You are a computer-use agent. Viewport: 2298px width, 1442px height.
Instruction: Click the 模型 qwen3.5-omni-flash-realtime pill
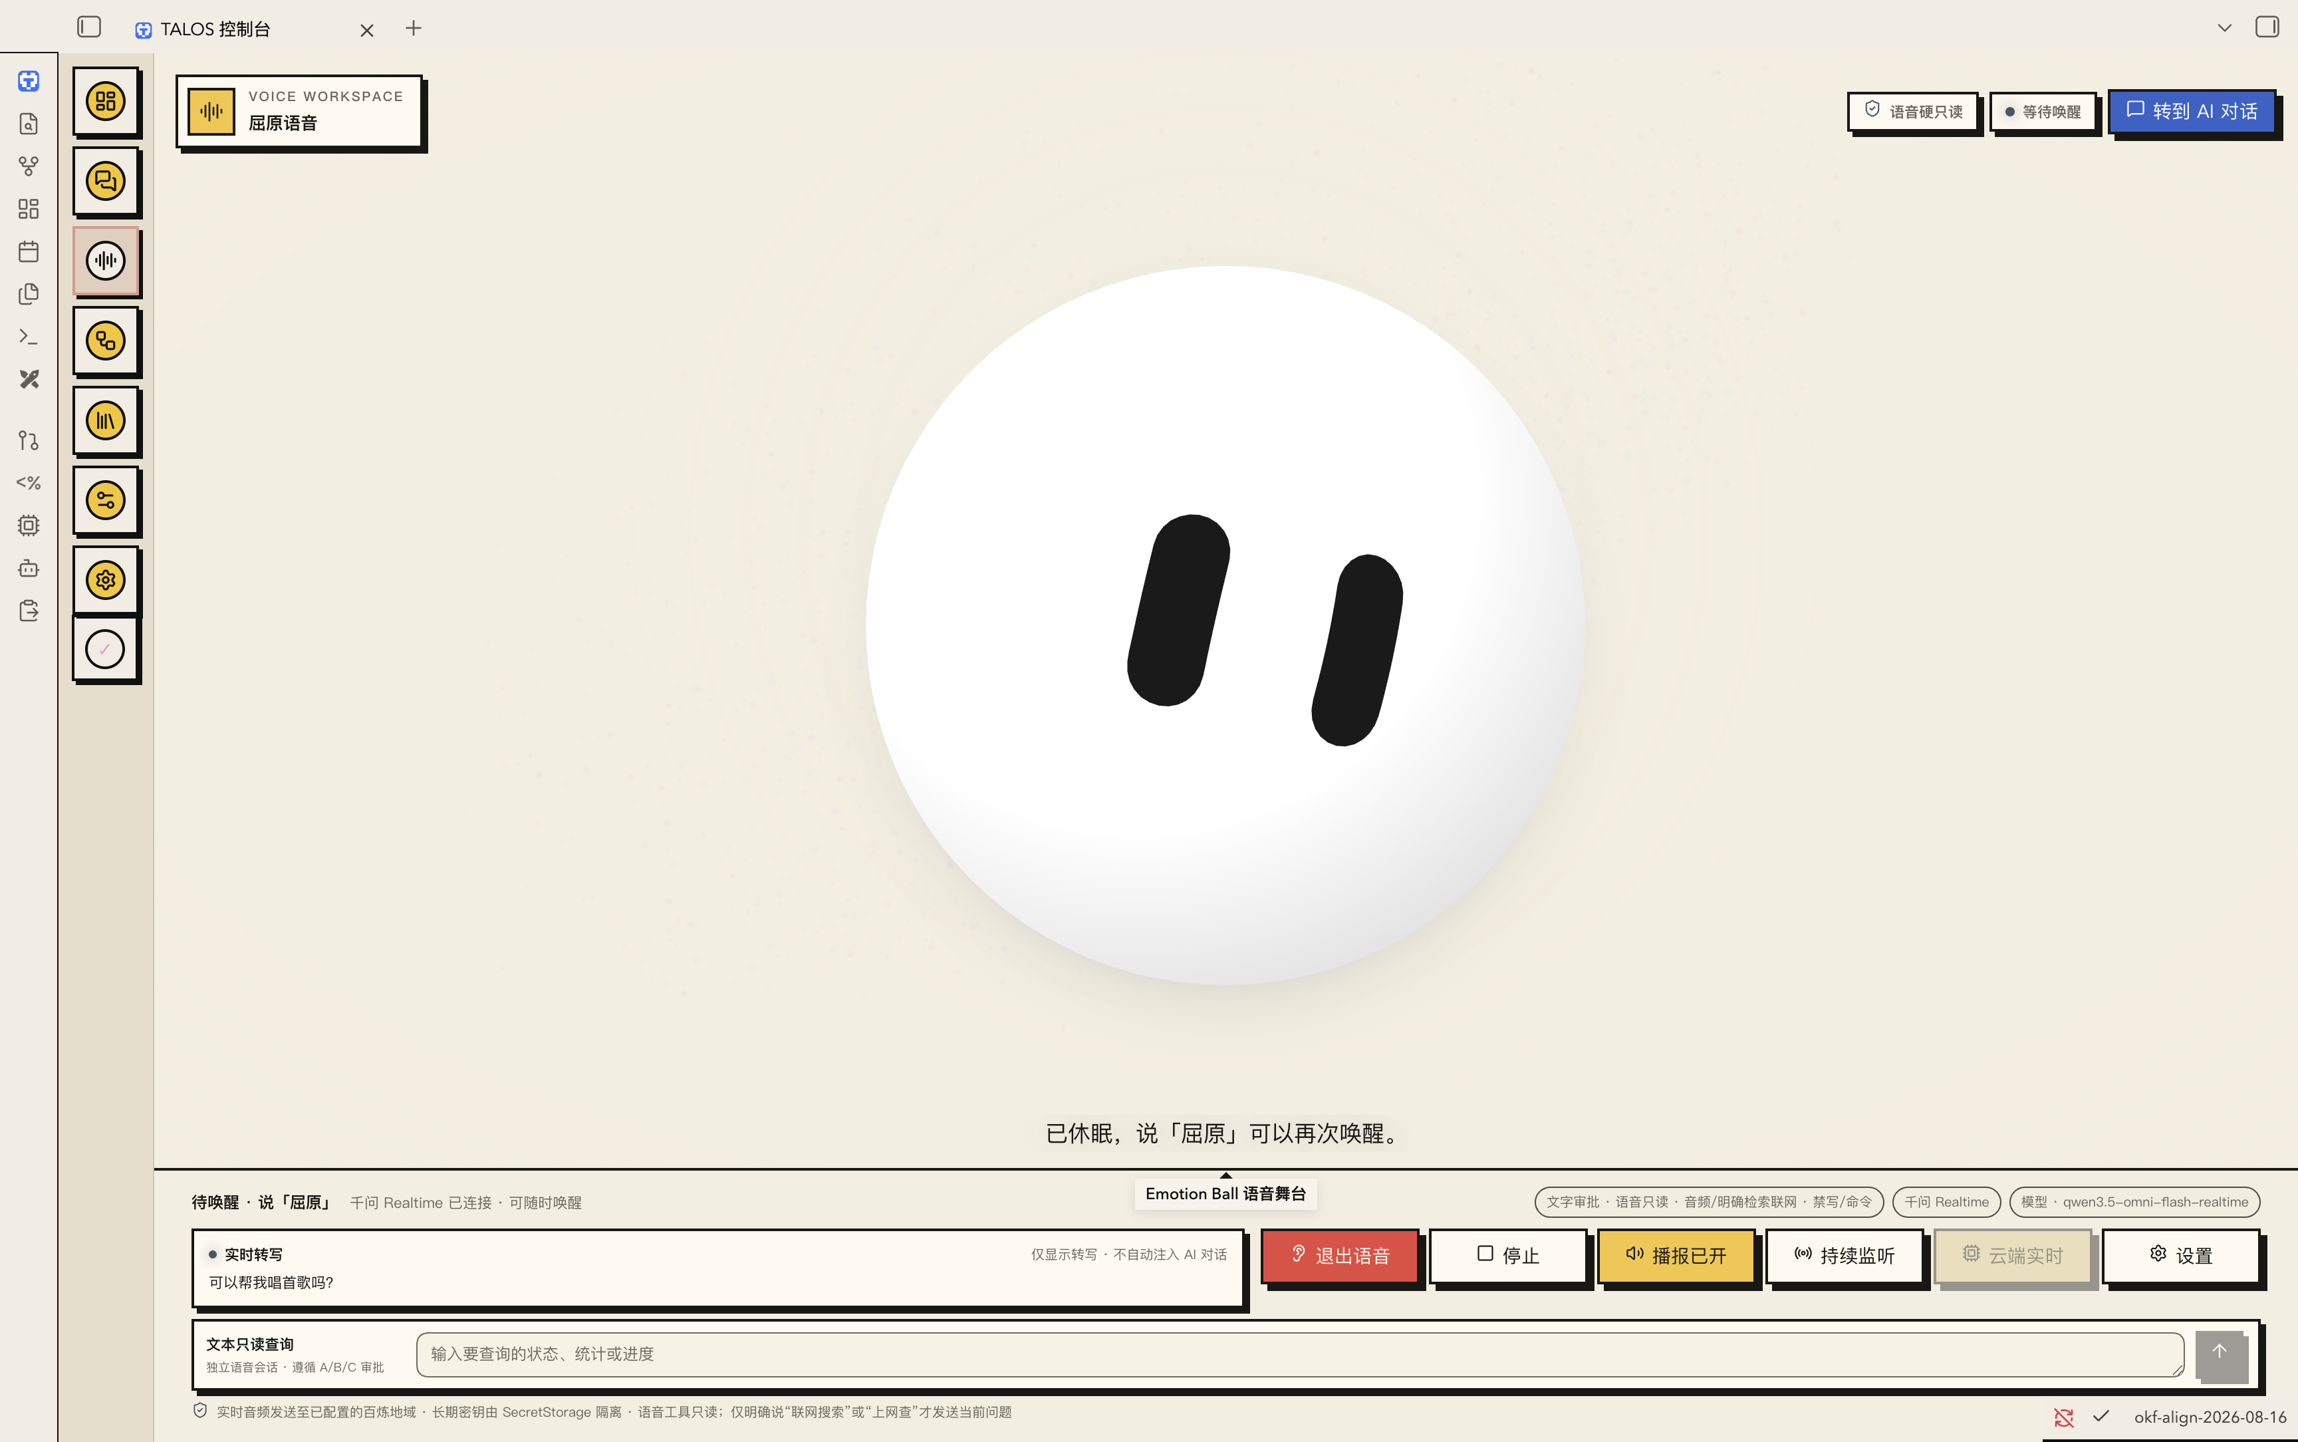tap(2134, 1202)
